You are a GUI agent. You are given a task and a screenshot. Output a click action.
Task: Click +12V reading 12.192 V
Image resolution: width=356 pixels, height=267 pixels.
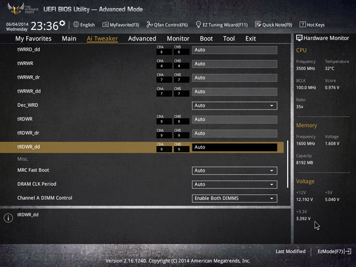point(304,199)
